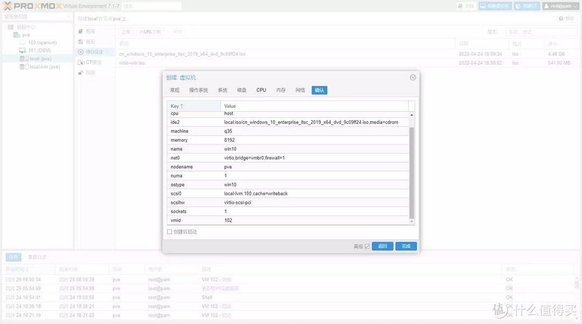This screenshot has height=324, width=582.
Task: Click the Proxmox logo
Action: (x=32, y=6)
